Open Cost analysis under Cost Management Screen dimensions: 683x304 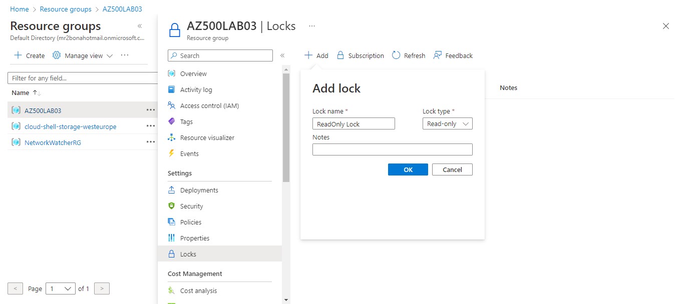point(199,290)
